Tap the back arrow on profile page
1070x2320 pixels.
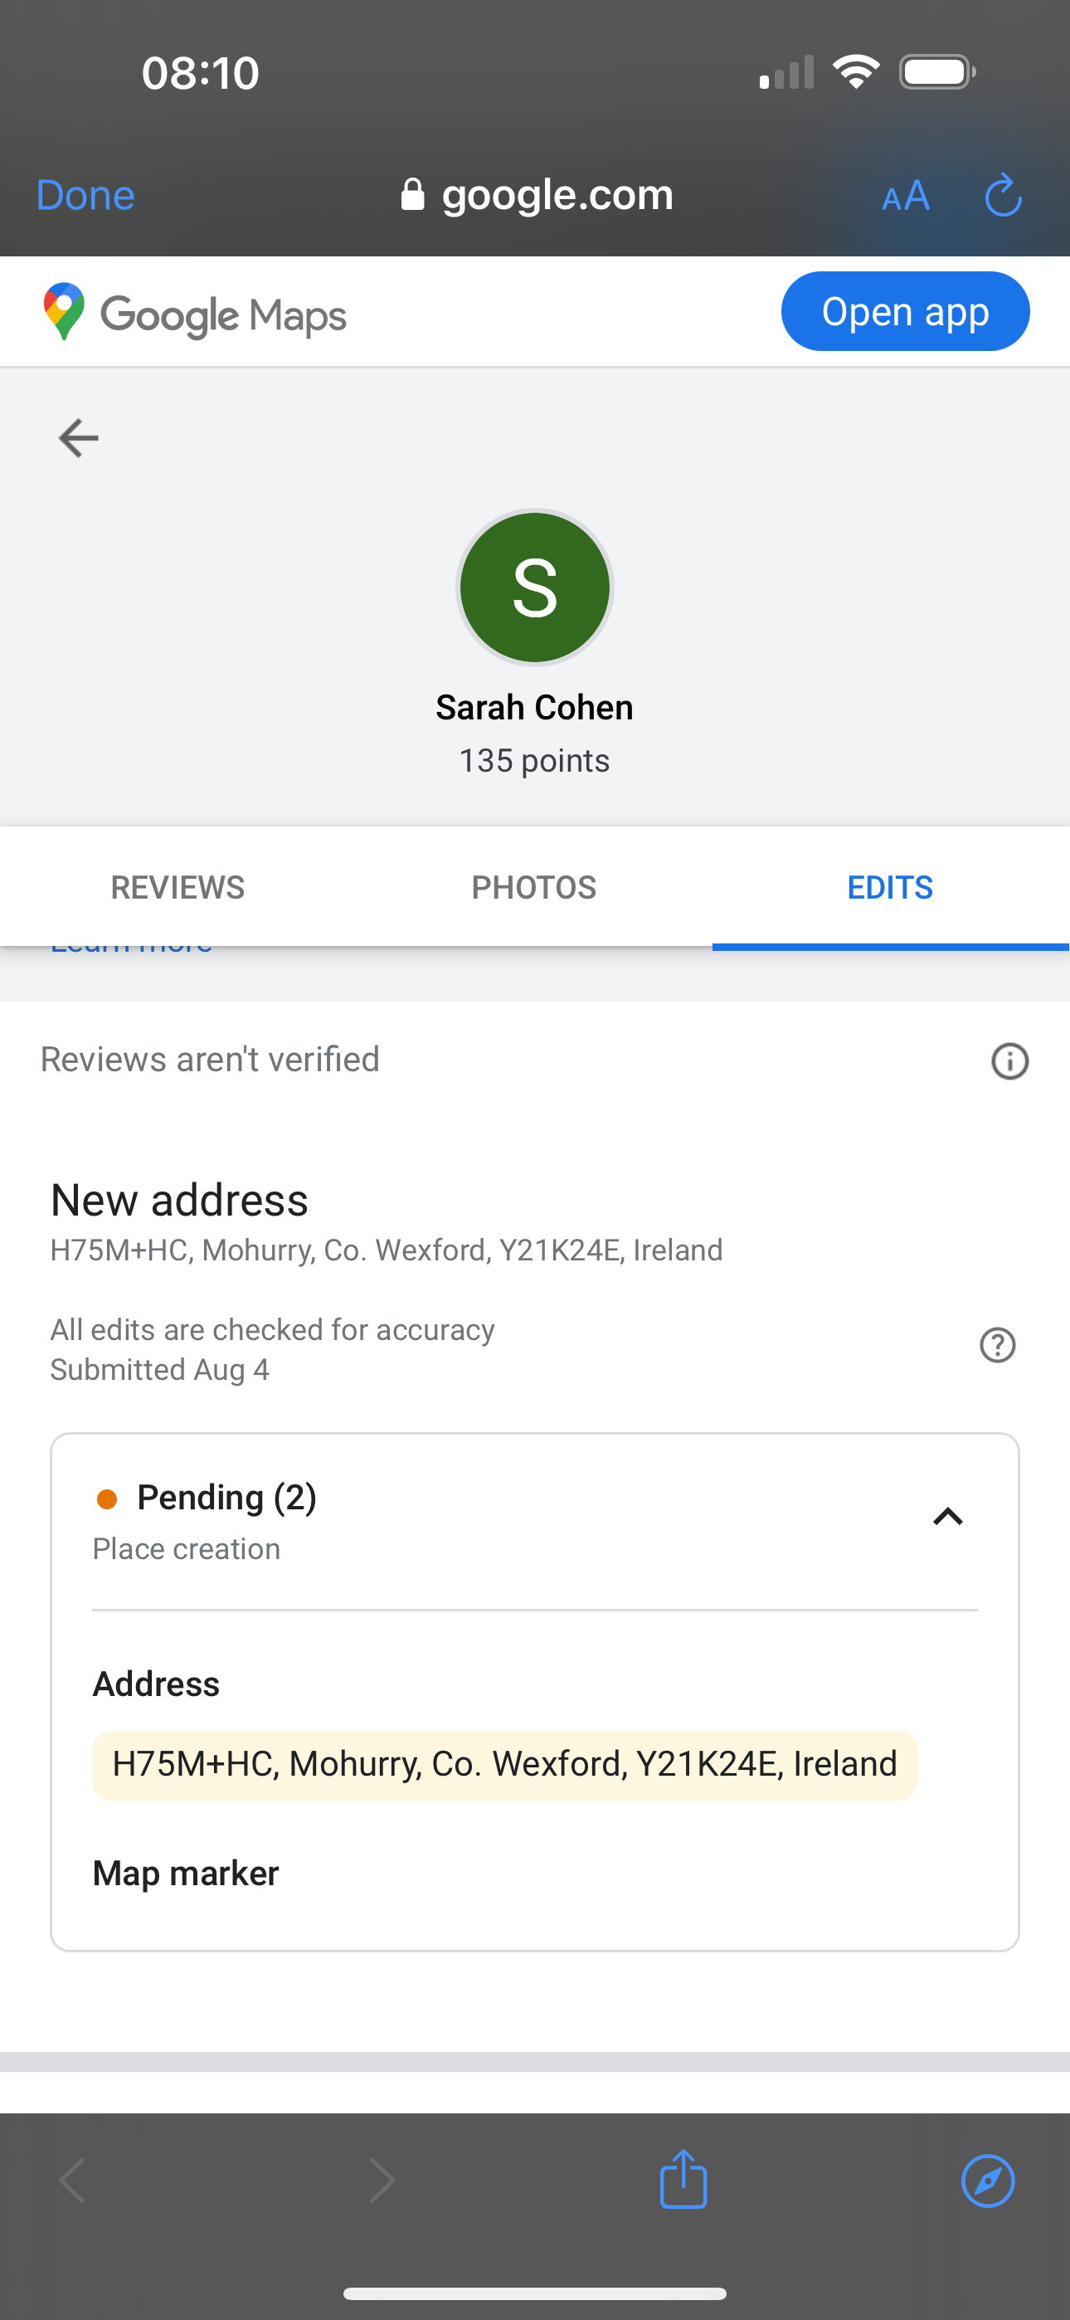(78, 439)
